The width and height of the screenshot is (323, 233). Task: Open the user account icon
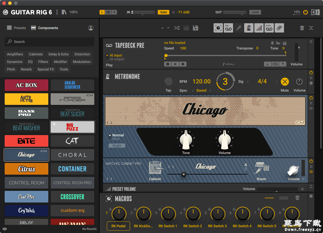[x=90, y=28]
